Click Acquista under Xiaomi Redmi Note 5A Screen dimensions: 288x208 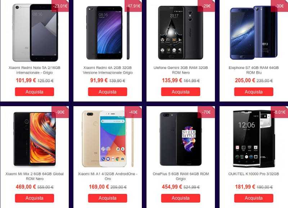[35, 92]
